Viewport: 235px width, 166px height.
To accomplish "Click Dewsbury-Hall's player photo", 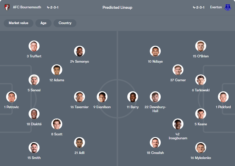I will (155, 97).
